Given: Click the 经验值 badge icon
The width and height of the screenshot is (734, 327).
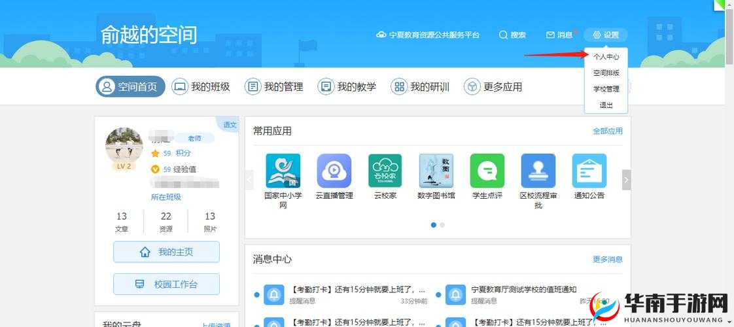Looking at the screenshot, I should click(x=155, y=169).
